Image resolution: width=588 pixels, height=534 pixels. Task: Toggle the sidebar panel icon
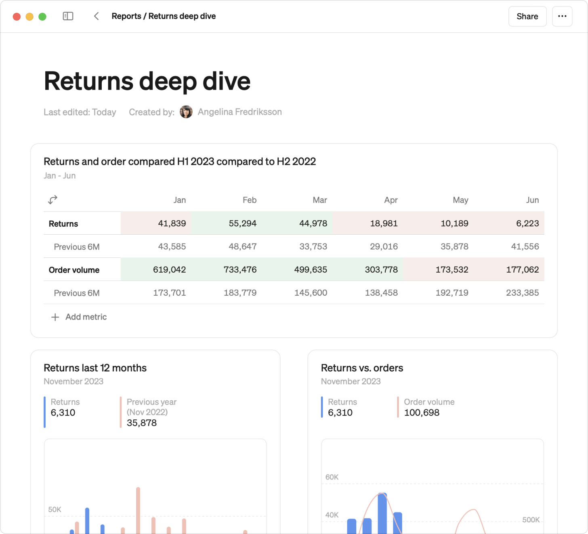[x=68, y=16]
